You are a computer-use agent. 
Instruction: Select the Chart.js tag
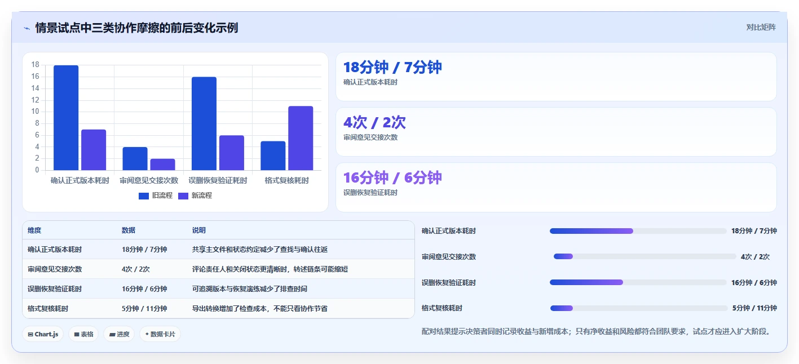[x=43, y=334]
